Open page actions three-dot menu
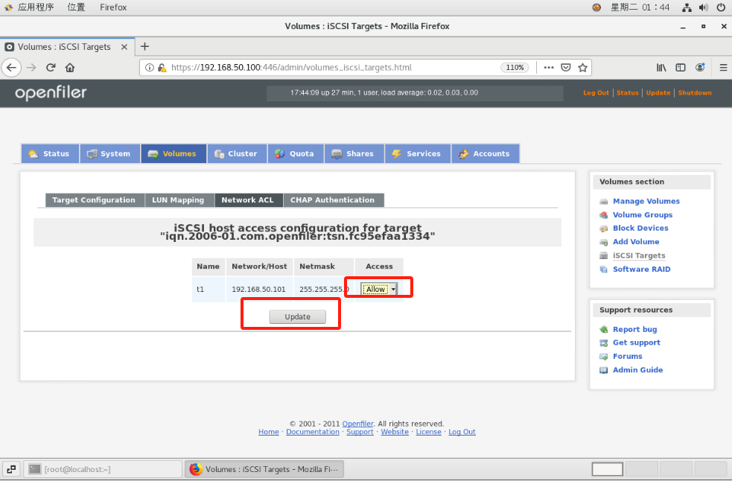Screen dimensions: 732x481 [549, 68]
